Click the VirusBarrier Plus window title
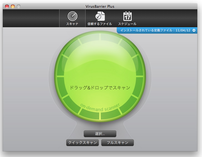 (x=100, y=6)
